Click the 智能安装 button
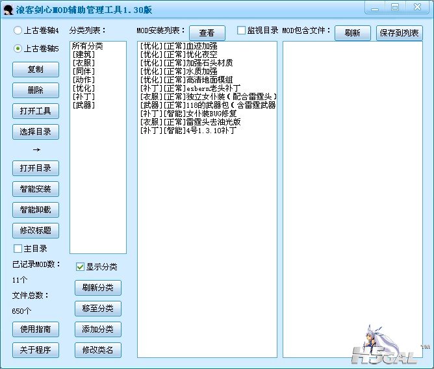The height and width of the screenshot is (369, 434). [36, 189]
